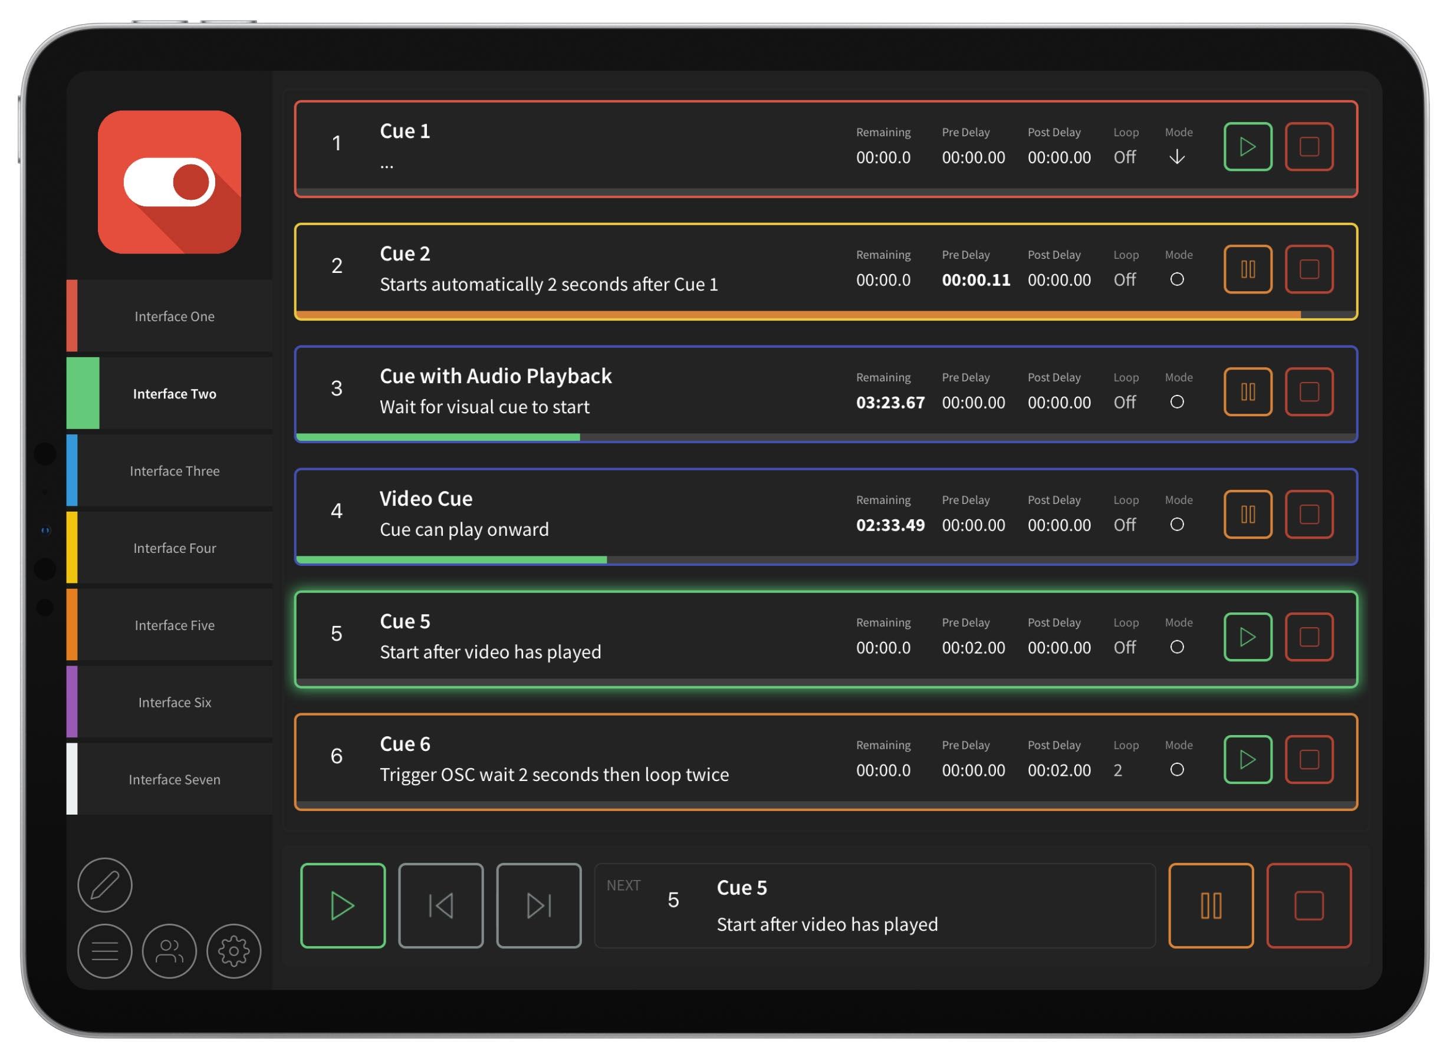Click the large Go play button in bottom transport
Viewport: 1450px width, 1061px height.
coord(343,905)
